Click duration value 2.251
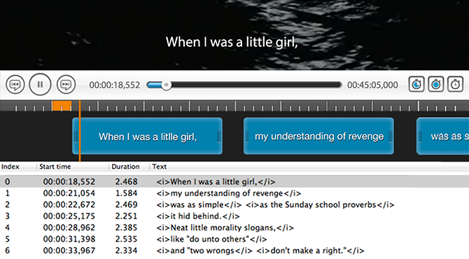This screenshot has width=469, height=259. point(126,216)
